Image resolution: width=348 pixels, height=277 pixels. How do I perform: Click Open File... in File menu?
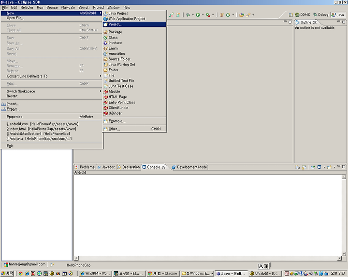52,18
